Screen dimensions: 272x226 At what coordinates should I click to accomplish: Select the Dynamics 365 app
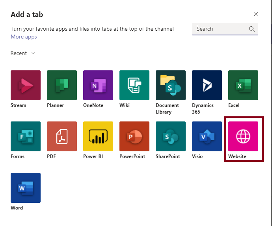207,85
